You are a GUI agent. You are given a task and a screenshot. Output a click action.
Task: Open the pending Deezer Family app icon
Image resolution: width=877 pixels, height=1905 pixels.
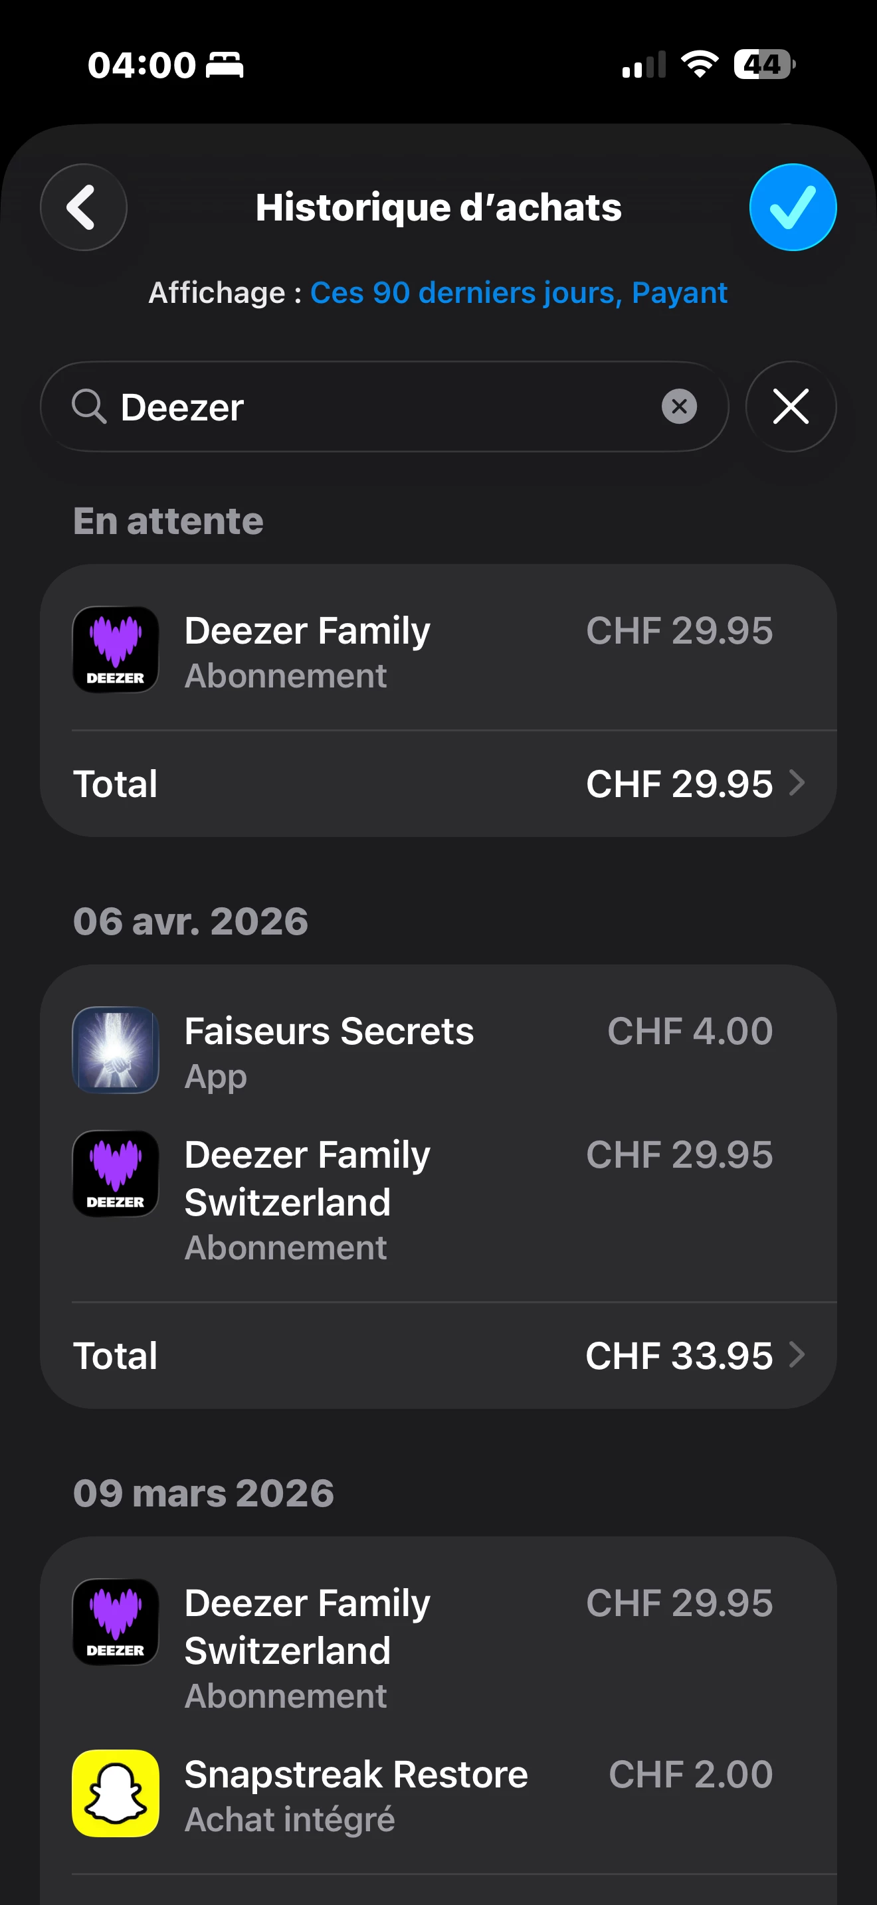[116, 650]
